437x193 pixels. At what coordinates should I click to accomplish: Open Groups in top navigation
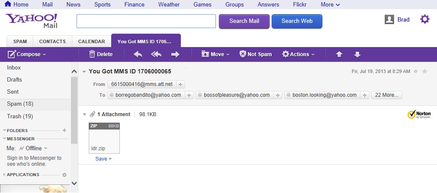coord(235,4)
